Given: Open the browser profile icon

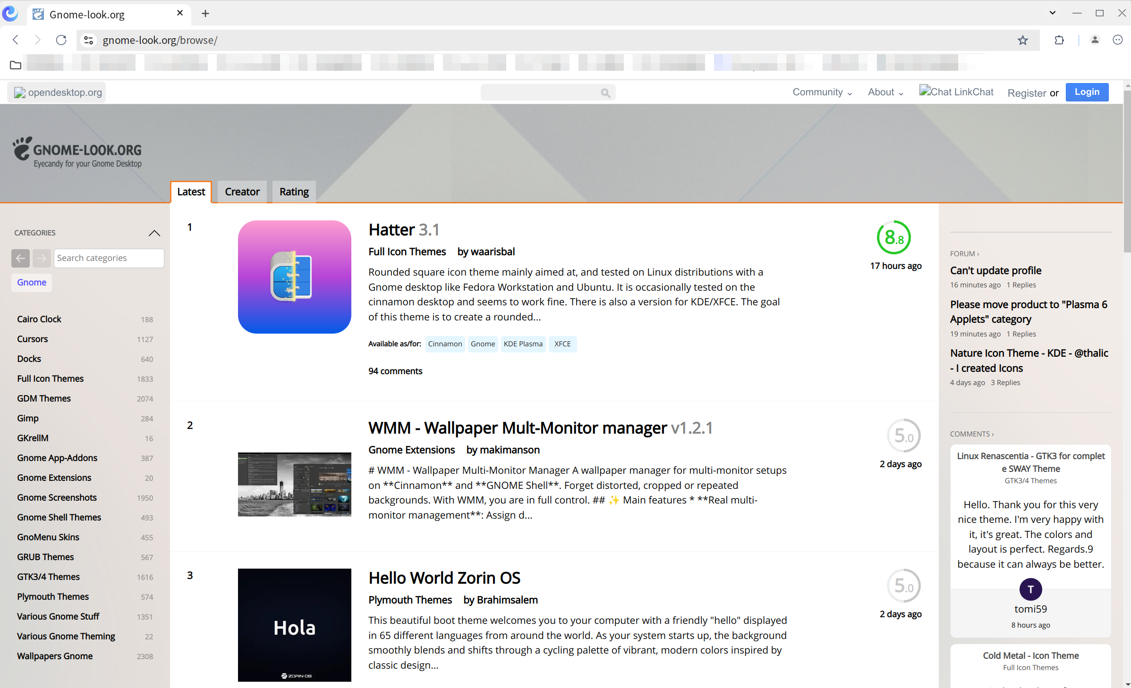Looking at the screenshot, I should [1095, 40].
